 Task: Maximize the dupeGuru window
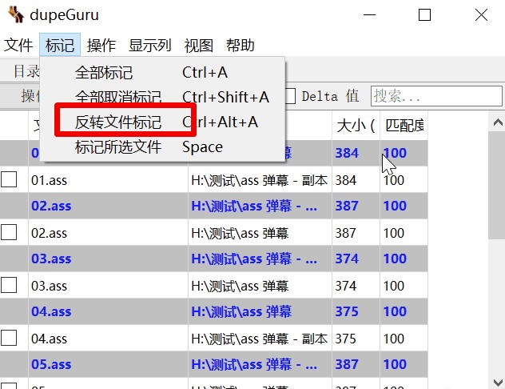[x=424, y=15]
